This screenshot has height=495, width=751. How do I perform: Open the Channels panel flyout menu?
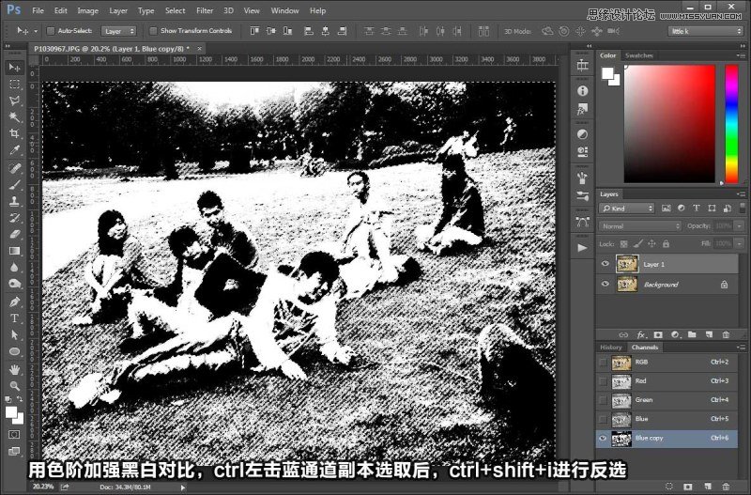point(741,347)
